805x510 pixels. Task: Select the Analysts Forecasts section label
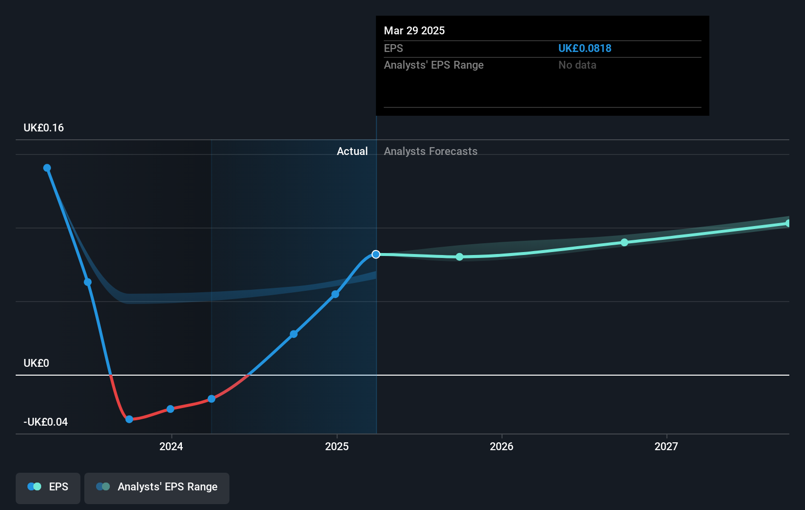coord(430,151)
